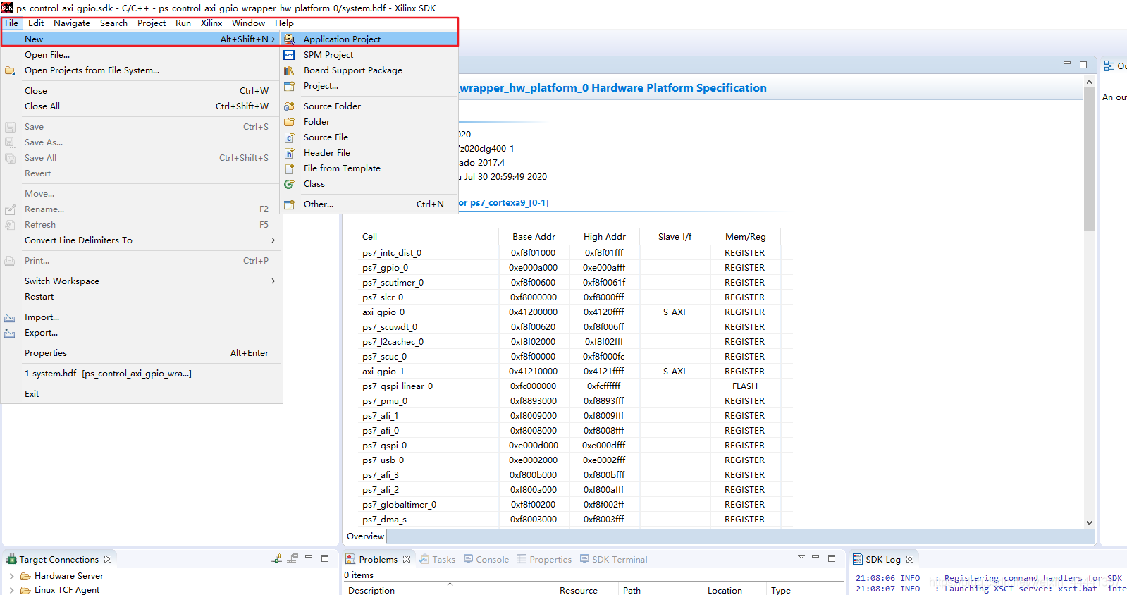Open the Run menu
The image size is (1127, 595).
coord(183,23)
